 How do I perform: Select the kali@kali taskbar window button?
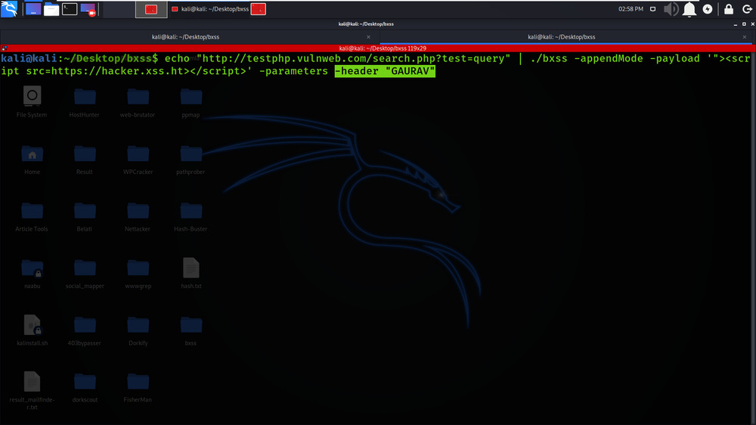[210, 9]
